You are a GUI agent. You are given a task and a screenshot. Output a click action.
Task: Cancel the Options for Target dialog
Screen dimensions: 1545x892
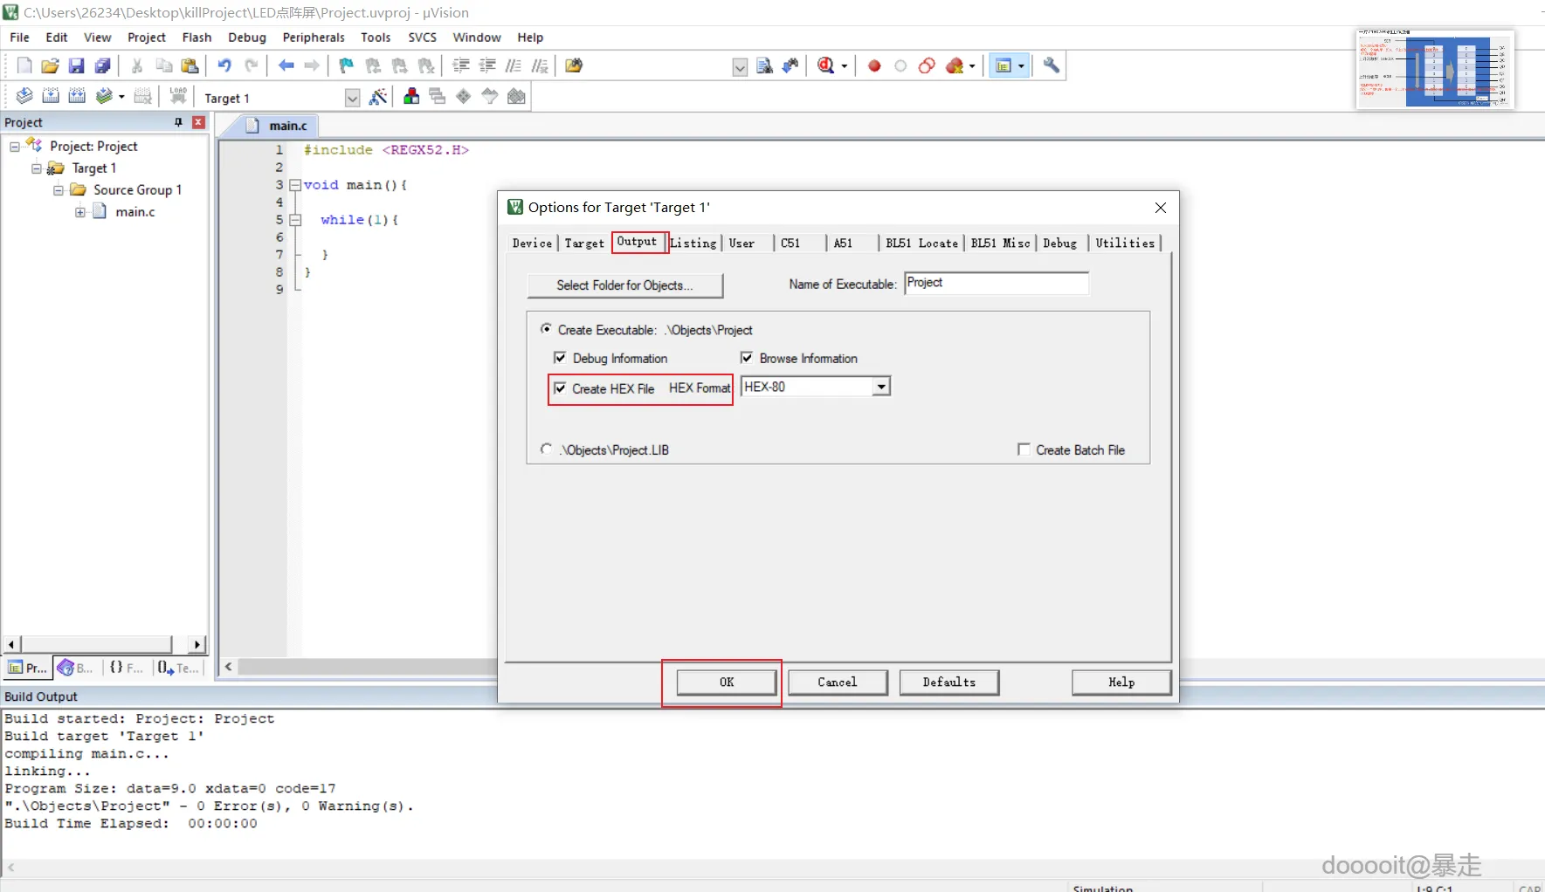tap(838, 683)
